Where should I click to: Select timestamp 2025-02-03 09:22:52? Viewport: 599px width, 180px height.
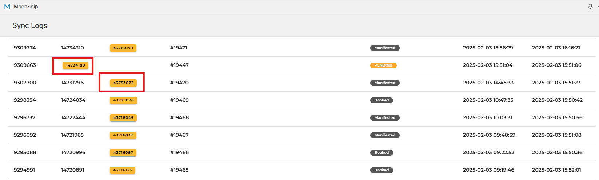coord(488,152)
